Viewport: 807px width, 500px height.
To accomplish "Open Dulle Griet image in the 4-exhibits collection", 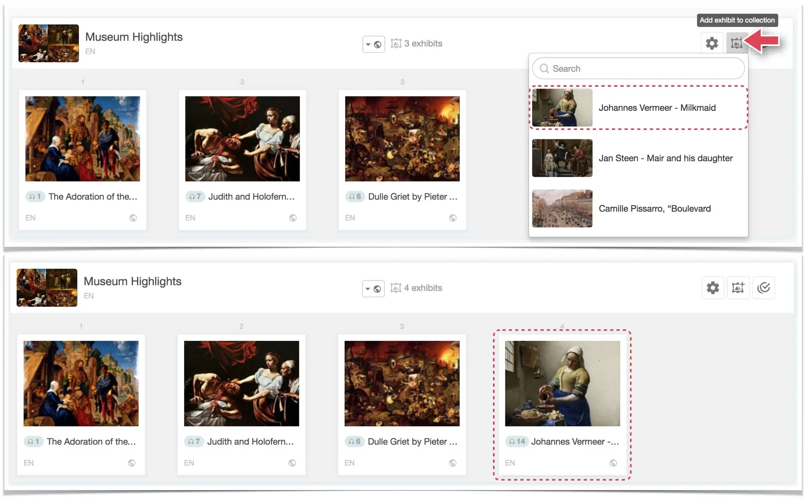I will point(402,384).
